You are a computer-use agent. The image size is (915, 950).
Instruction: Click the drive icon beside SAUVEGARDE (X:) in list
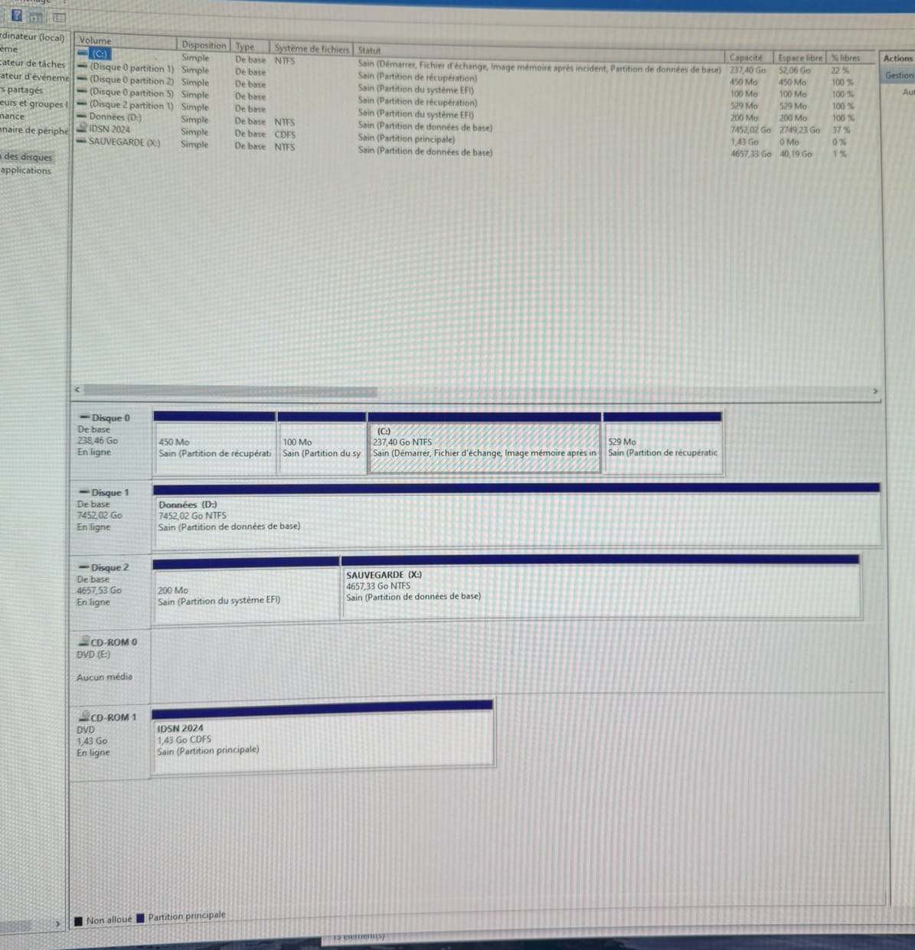tap(82, 142)
